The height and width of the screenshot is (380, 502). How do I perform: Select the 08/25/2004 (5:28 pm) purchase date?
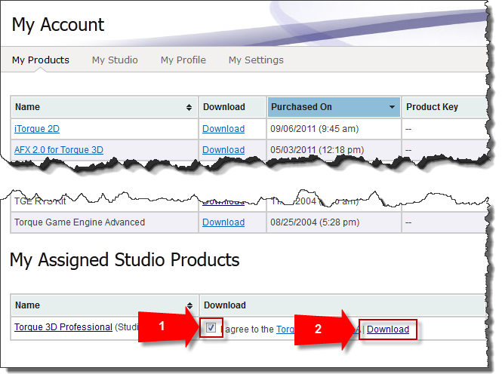click(x=315, y=222)
